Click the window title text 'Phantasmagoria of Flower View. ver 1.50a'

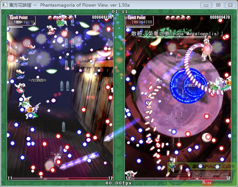tap(85, 5)
